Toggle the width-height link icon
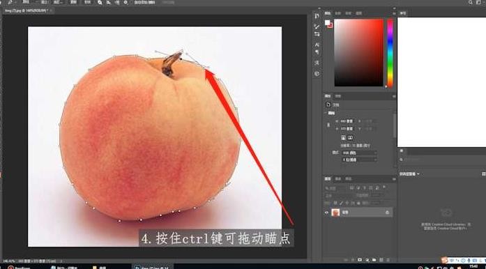The width and height of the screenshot is (486, 269). point(328,125)
